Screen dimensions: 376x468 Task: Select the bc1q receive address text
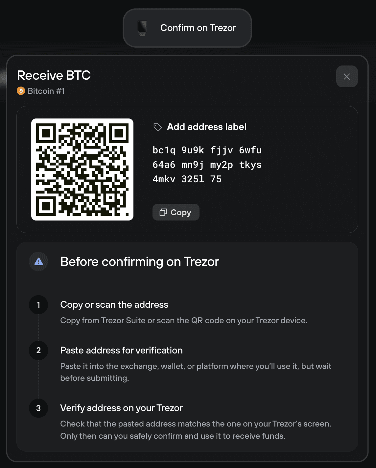pyautogui.click(x=207, y=165)
